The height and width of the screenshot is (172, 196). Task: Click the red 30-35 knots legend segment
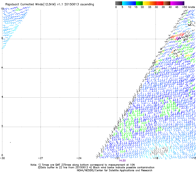[x=160, y=3]
